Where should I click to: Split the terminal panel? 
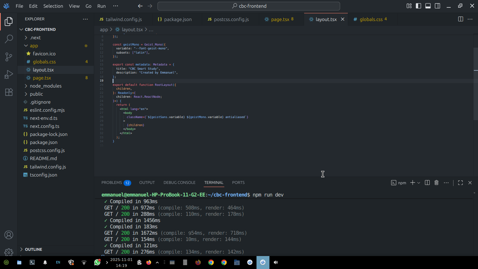[427, 182]
